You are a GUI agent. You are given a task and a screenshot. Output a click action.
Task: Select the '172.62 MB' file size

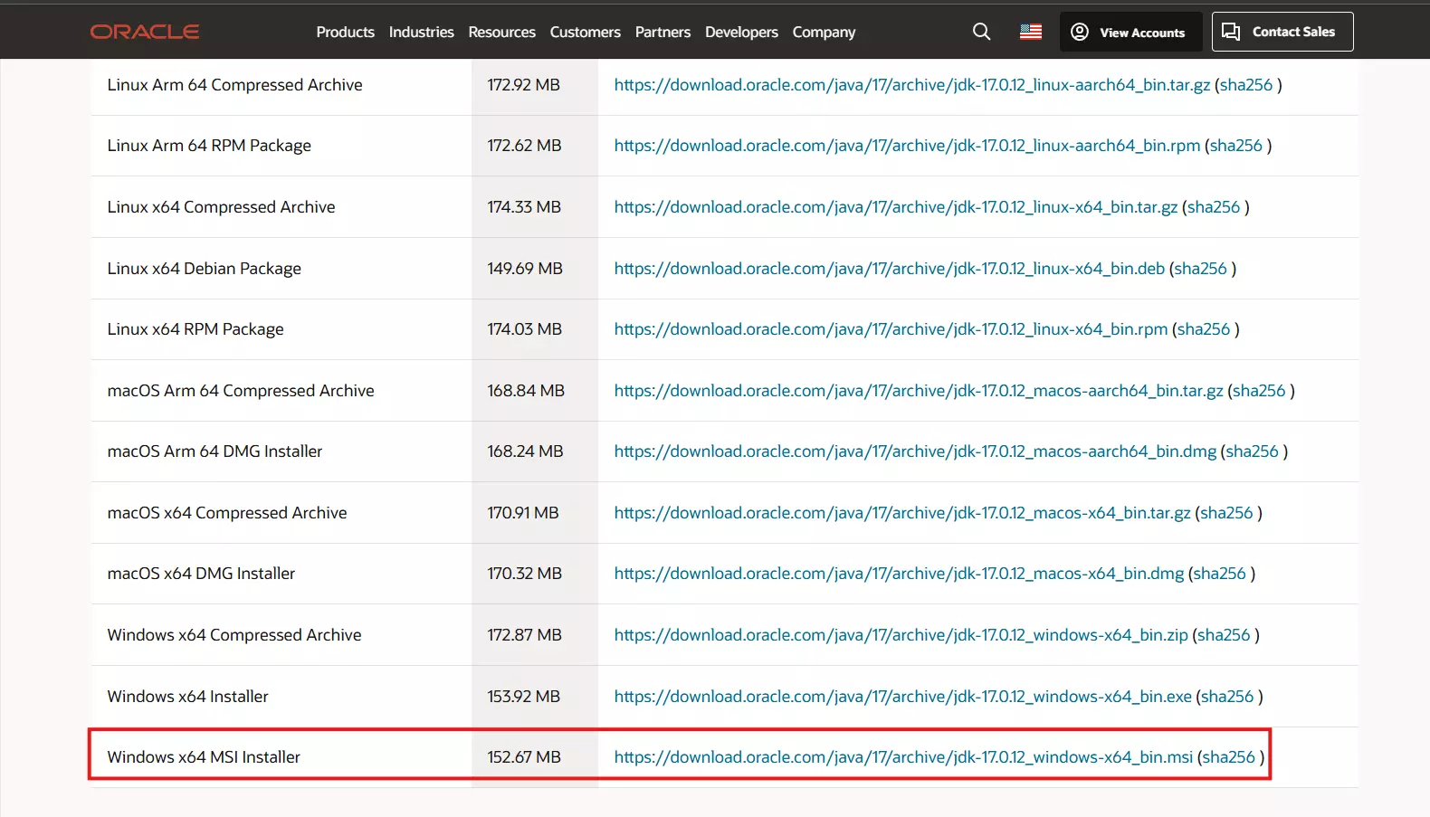(x=524, y=146)
